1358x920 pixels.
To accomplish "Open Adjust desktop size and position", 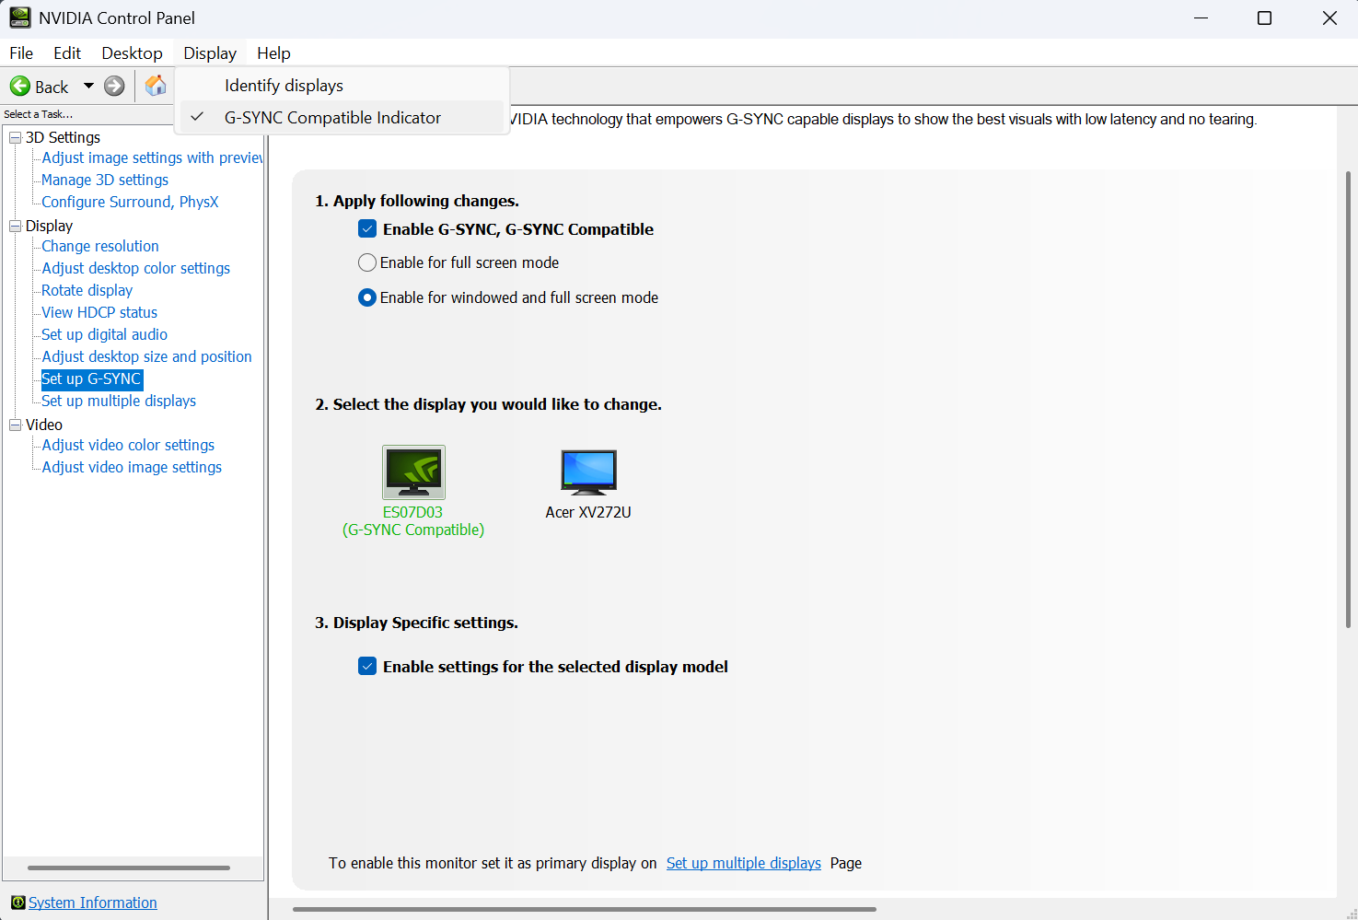I will point(147,357).
